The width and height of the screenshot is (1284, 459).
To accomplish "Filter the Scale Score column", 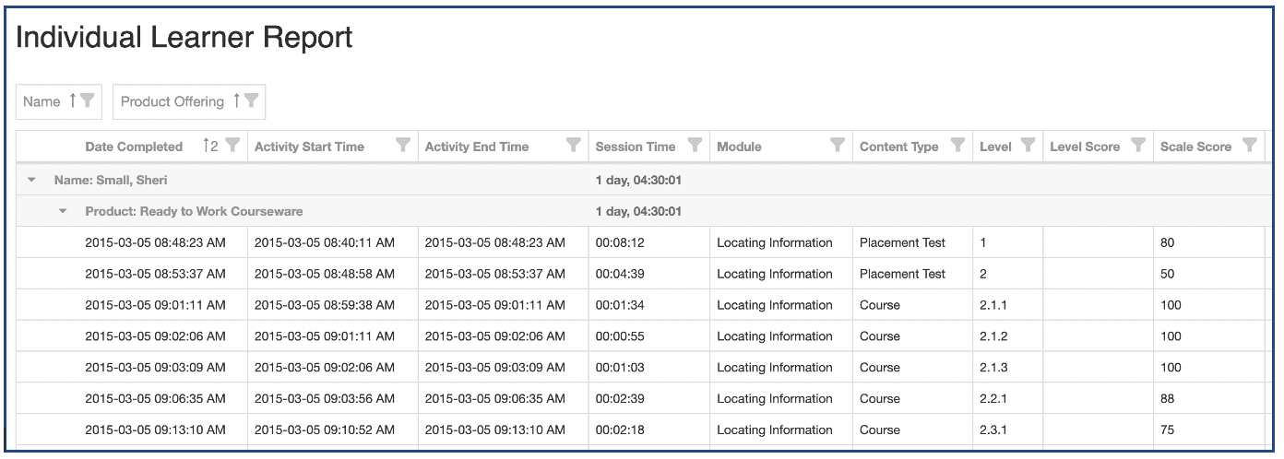I will point(1249,145).
